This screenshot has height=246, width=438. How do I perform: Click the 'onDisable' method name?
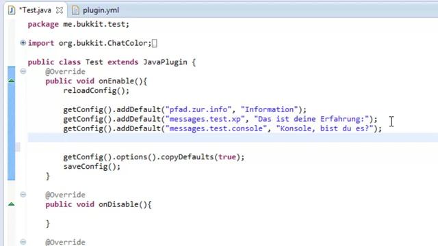pos(118,204)
